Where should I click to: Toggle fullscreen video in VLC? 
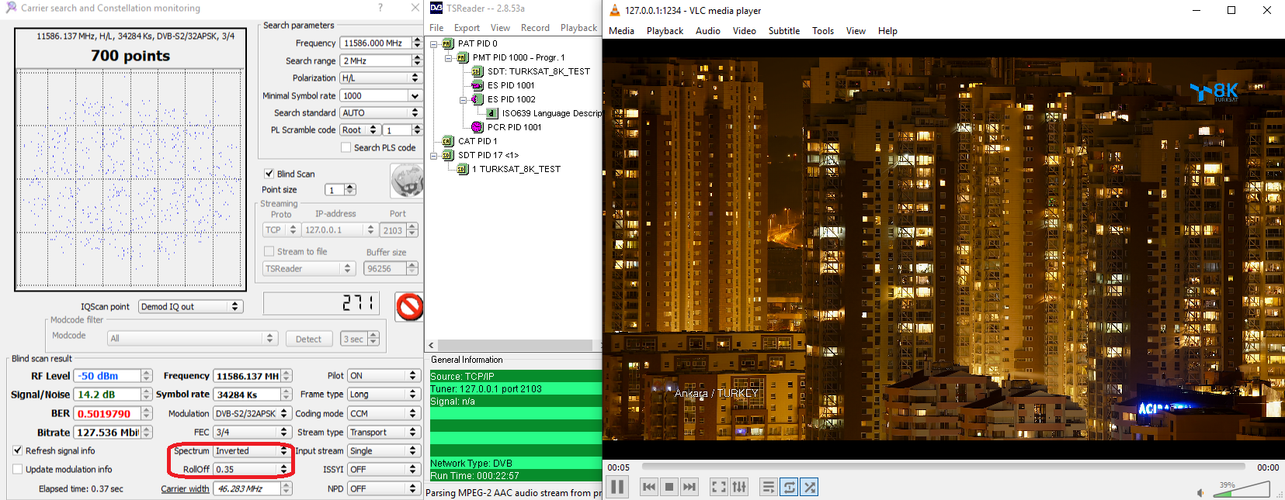coord(719,487)
